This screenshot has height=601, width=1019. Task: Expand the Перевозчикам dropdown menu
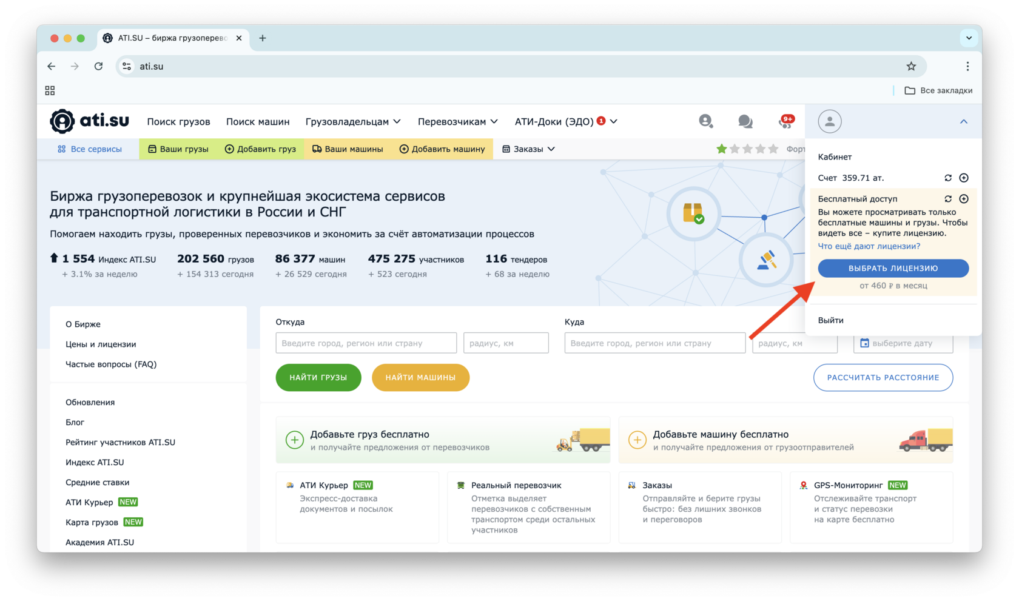457,122
